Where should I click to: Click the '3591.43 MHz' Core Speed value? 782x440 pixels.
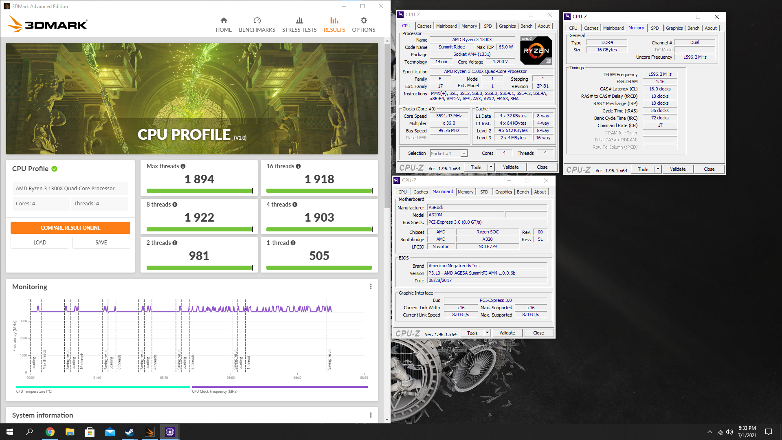click(x=449, y=116)
